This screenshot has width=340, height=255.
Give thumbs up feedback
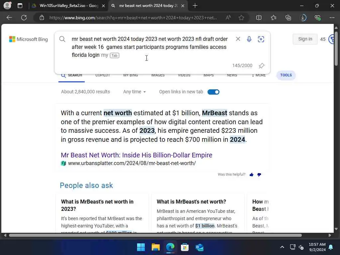pyautogui.click(x=252, y=175)
